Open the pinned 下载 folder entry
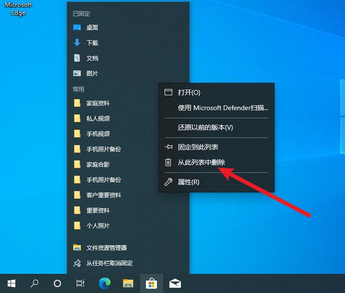Image resolution: width=345 pixels, height=293 pixels. tap(92, 43)
